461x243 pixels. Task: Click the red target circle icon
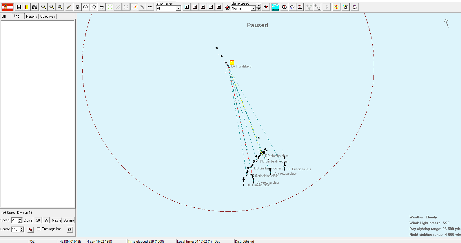(228, 8)
